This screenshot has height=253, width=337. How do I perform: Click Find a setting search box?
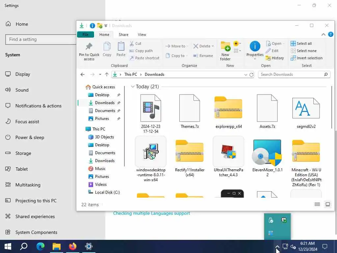tap(41, 40)
